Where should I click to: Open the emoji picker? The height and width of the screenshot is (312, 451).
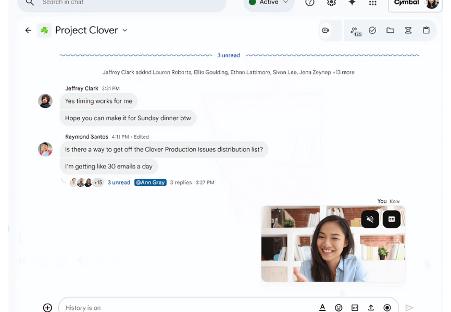pyautogui.click(x=339, y=308)
